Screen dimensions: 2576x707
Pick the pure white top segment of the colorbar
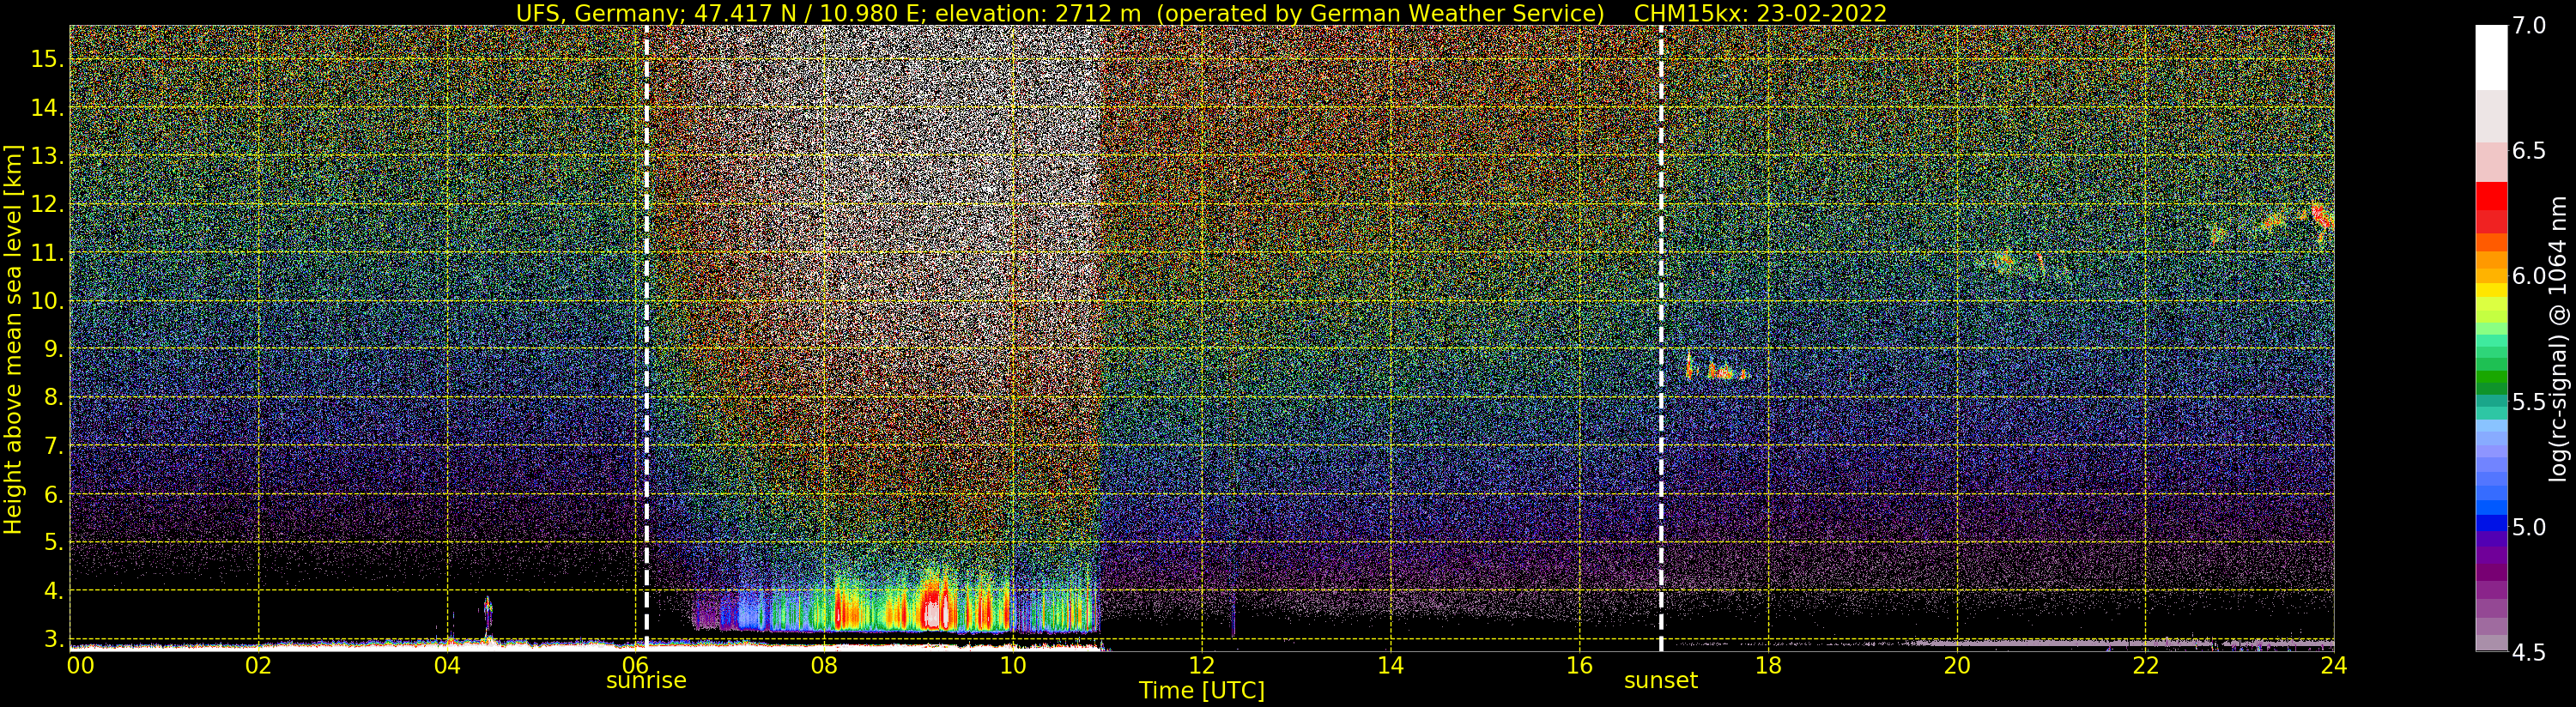coord(2491,57)
